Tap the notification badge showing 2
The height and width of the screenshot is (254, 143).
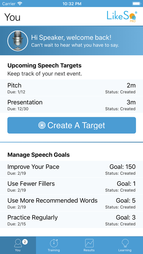click(25, 242)
